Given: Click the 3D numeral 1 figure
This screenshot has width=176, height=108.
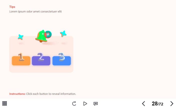Looking at the screenshot, I should pos(21,57).
